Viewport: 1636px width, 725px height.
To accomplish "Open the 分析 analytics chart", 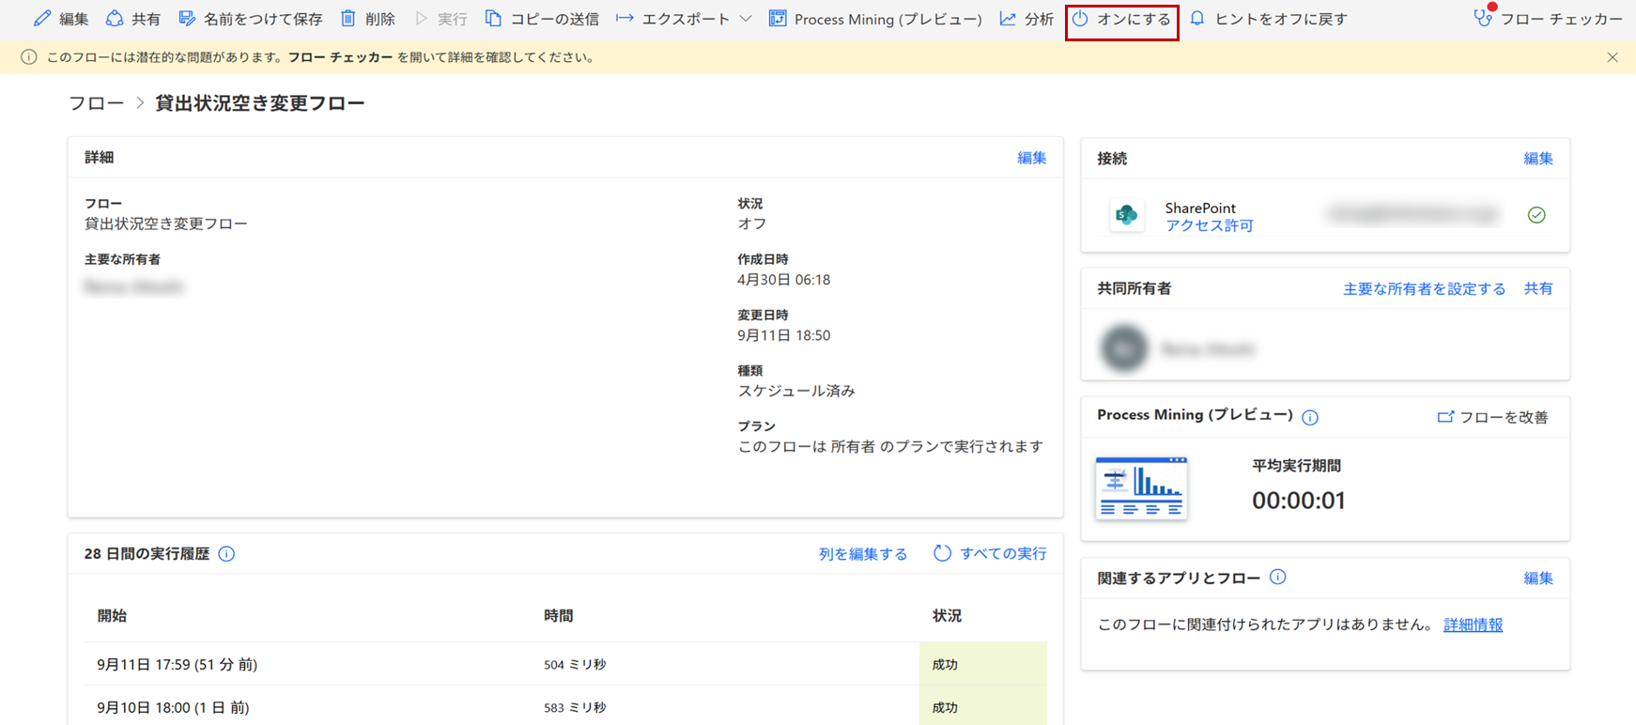I will (1026, 19).
